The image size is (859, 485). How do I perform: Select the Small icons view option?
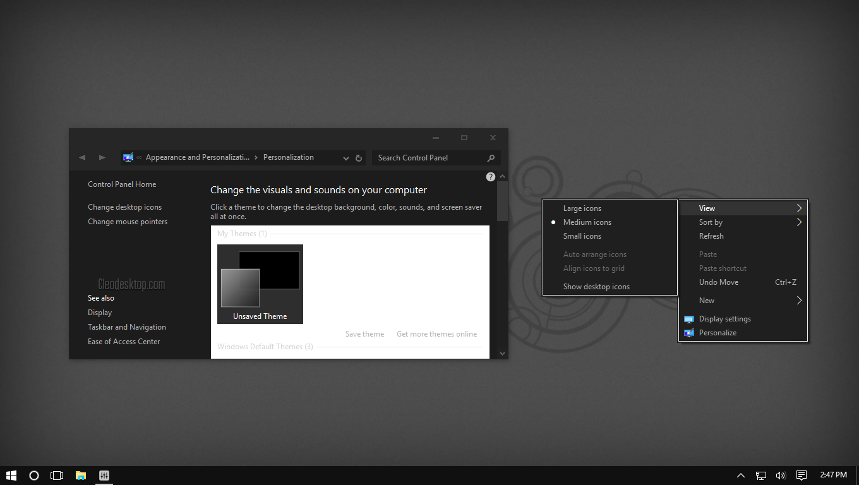click(582, 236)
